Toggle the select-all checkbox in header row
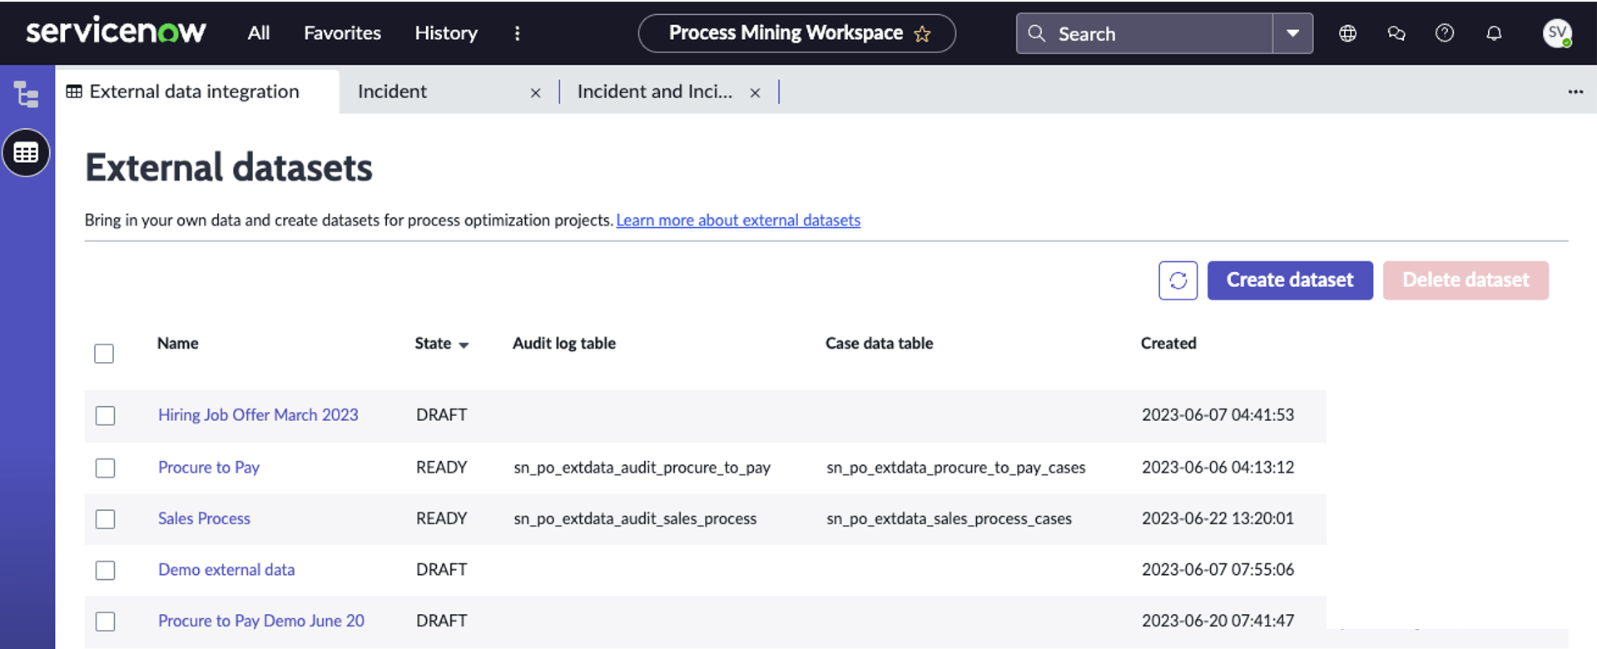The width and height of the screenshot is (1597, 649). pyautogui.click(x=104, y=354)
